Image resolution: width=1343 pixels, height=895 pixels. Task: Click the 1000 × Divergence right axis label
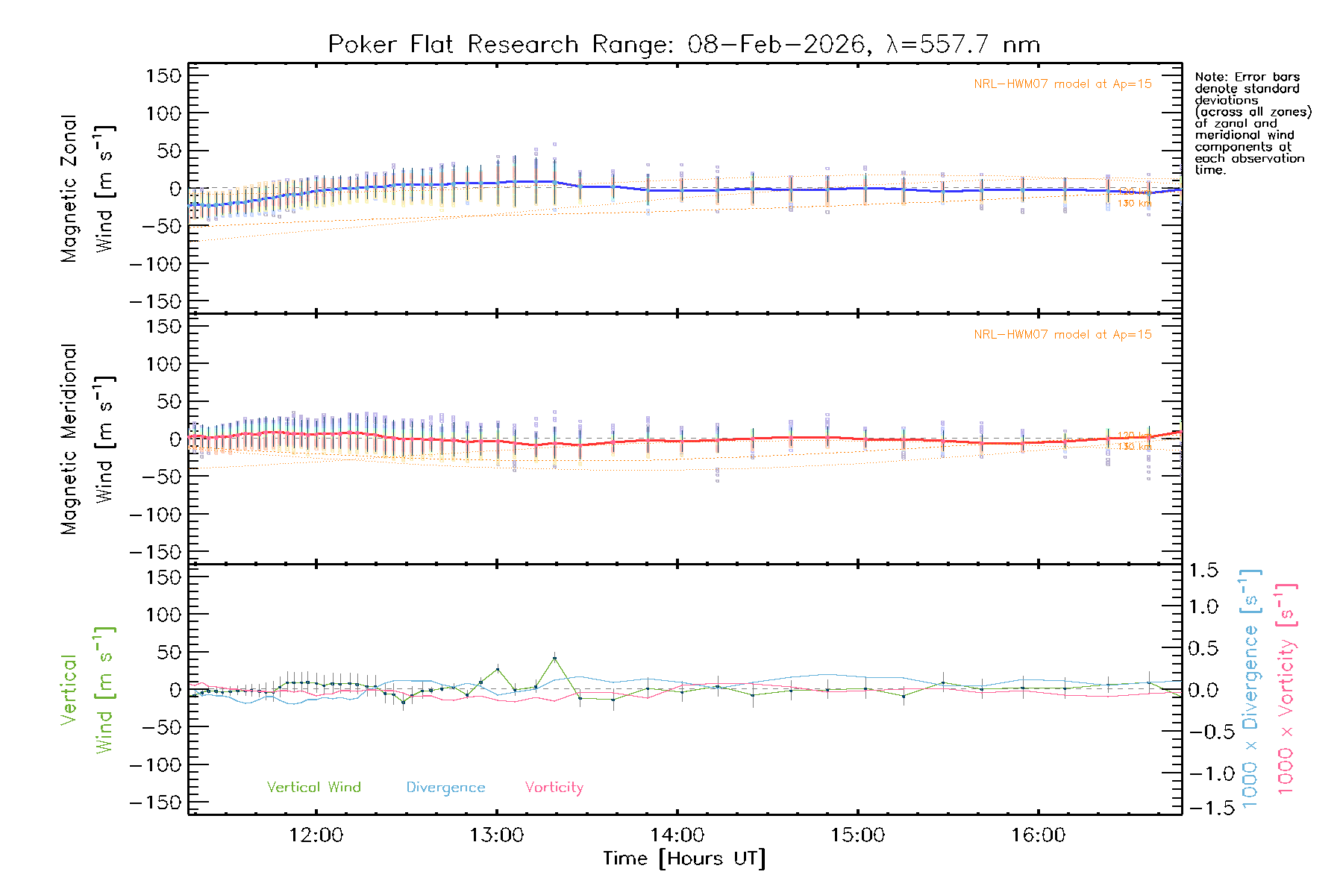1250,690
